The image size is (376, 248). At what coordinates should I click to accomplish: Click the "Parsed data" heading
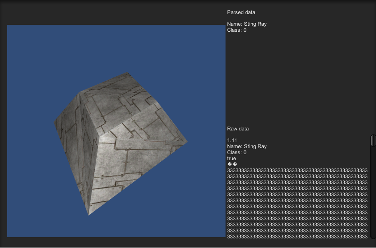click(x=241, y=12)
